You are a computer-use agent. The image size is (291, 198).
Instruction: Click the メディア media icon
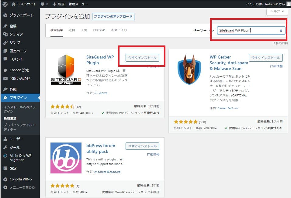click(5, 34)
